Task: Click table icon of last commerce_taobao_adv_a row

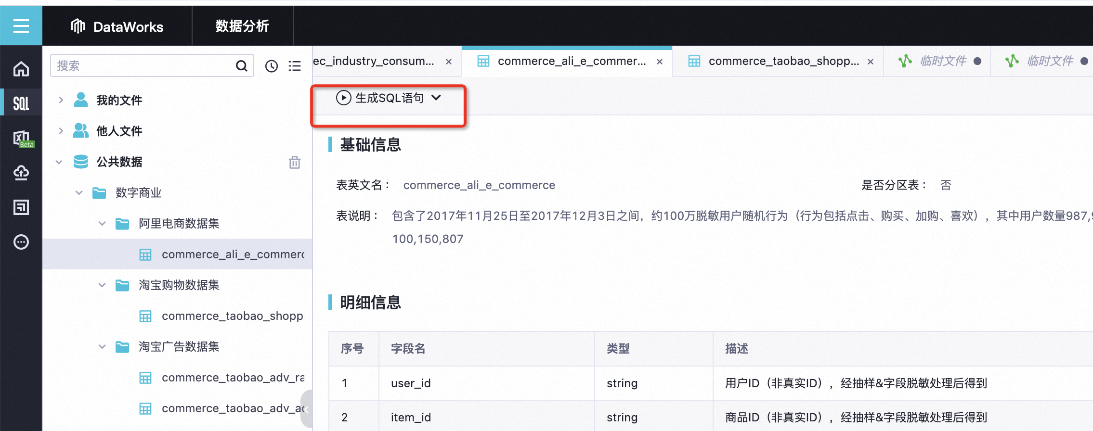Action: coord(145,409)
